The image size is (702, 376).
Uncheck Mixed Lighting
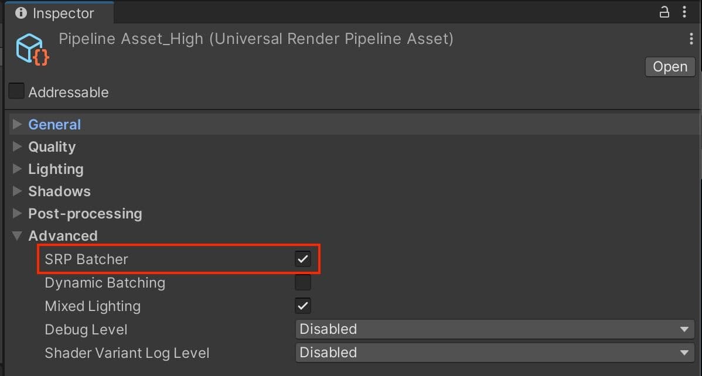tap(303, 305)
